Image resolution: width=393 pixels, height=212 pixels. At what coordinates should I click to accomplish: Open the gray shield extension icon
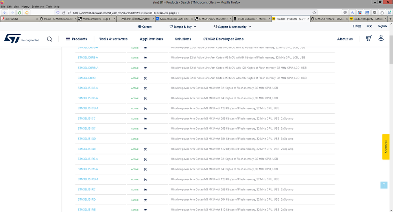pyautogui.click(x=375, y=13)
